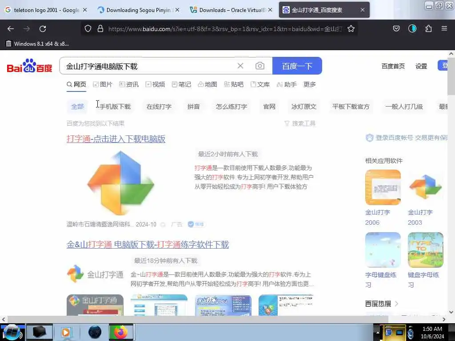
Task: Select the 一般人打几级 filter chip
Action: 404,107
